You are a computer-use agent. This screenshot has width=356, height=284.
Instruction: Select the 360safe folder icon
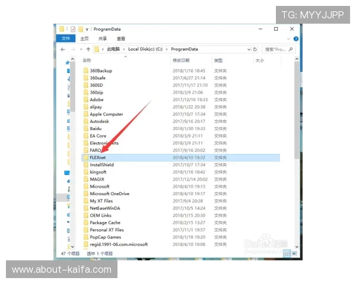click(x=86, y=78)
